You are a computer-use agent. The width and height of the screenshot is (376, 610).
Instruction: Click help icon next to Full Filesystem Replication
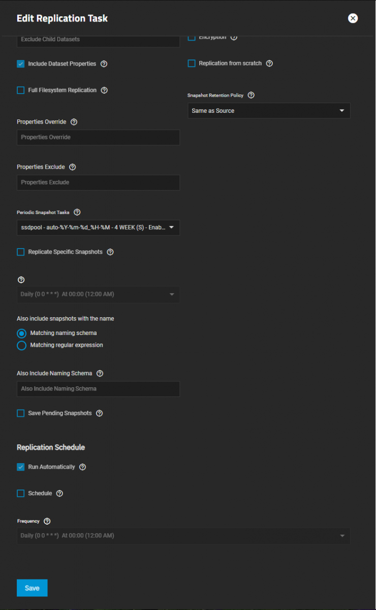pos(104,90)
